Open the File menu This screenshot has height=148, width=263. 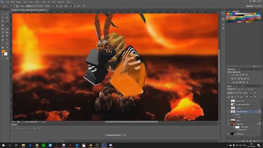tap(8, 2)
